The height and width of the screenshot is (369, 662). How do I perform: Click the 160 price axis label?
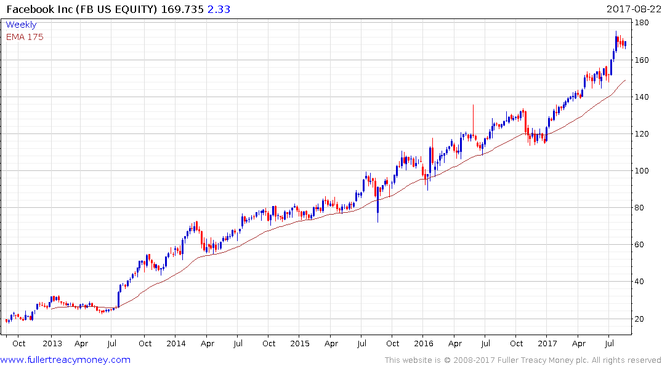642,60
